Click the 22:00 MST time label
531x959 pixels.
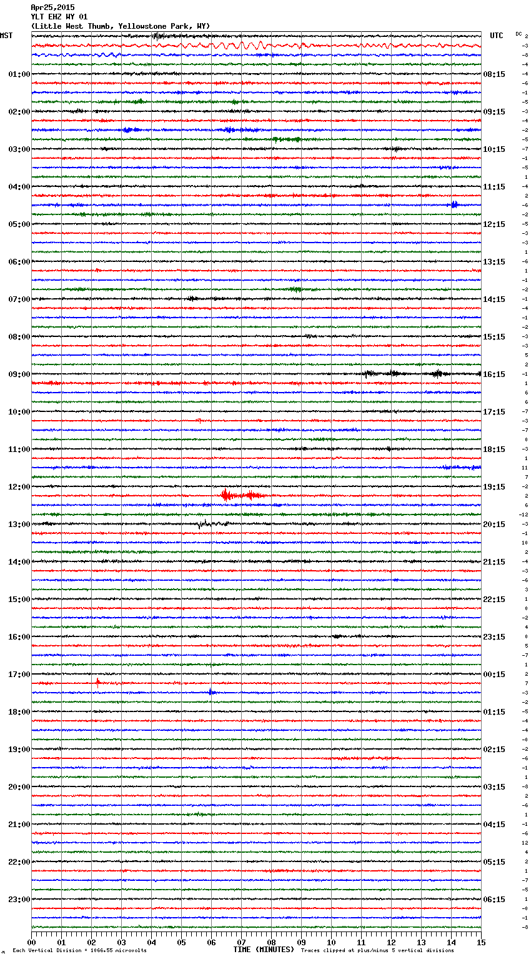click(19, 862)
